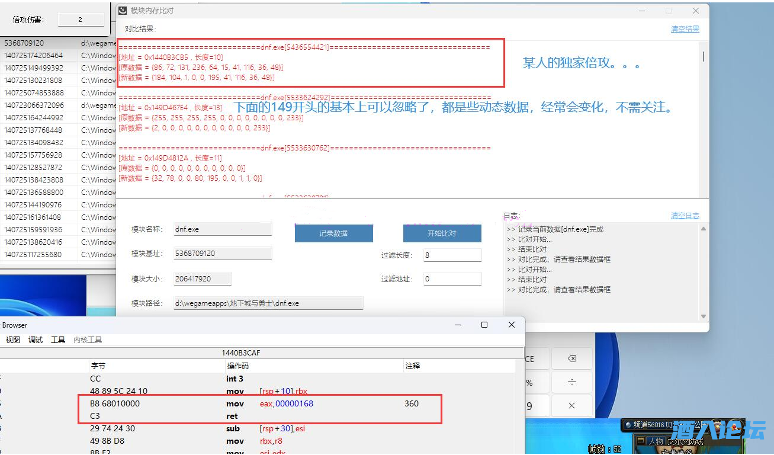Click the calculator CE key

click(529, 359)
